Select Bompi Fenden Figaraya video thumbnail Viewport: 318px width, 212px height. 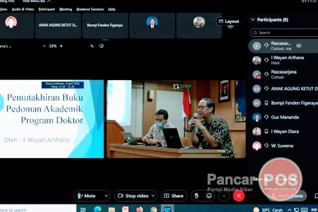(105, 25)
